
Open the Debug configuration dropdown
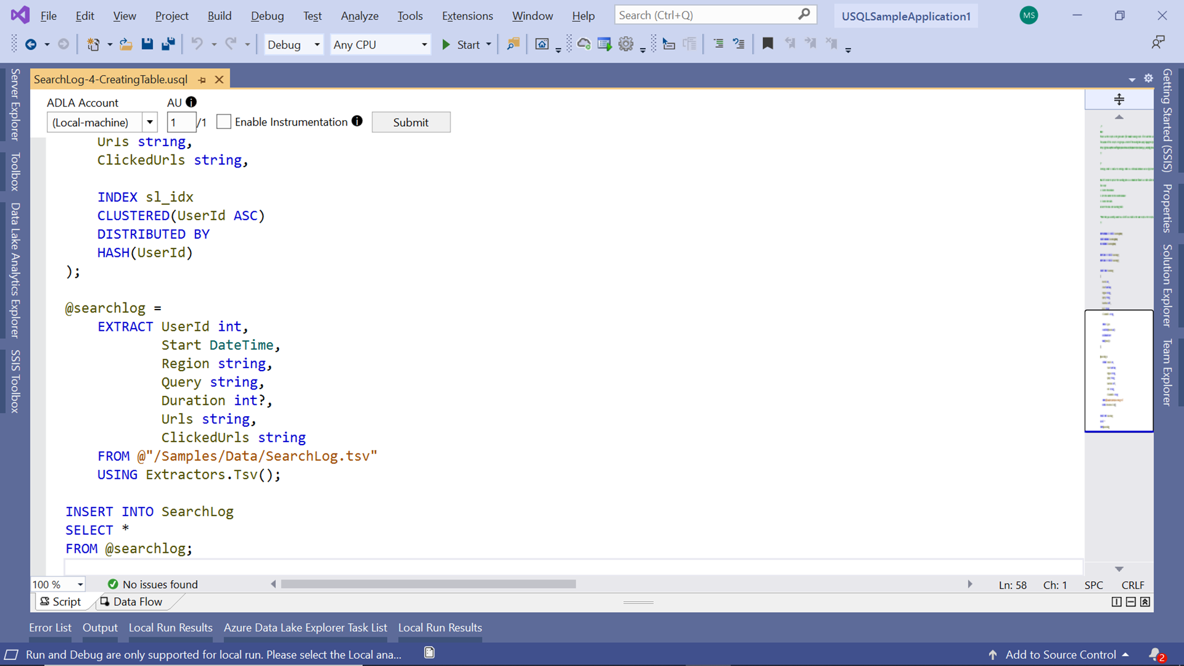(x=317, y=44)
